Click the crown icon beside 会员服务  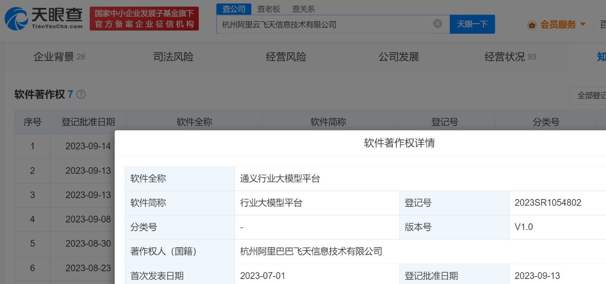click(x=532, y=25)
